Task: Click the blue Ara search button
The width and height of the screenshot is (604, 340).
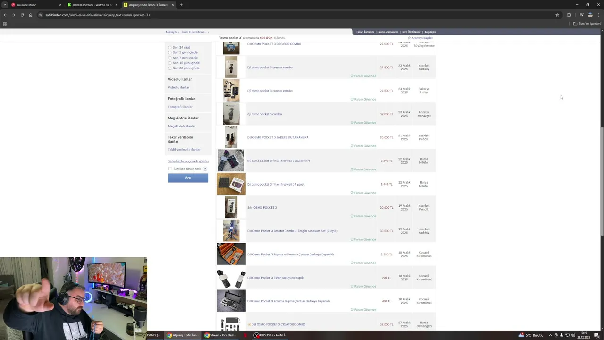Action: pos(188,178)
